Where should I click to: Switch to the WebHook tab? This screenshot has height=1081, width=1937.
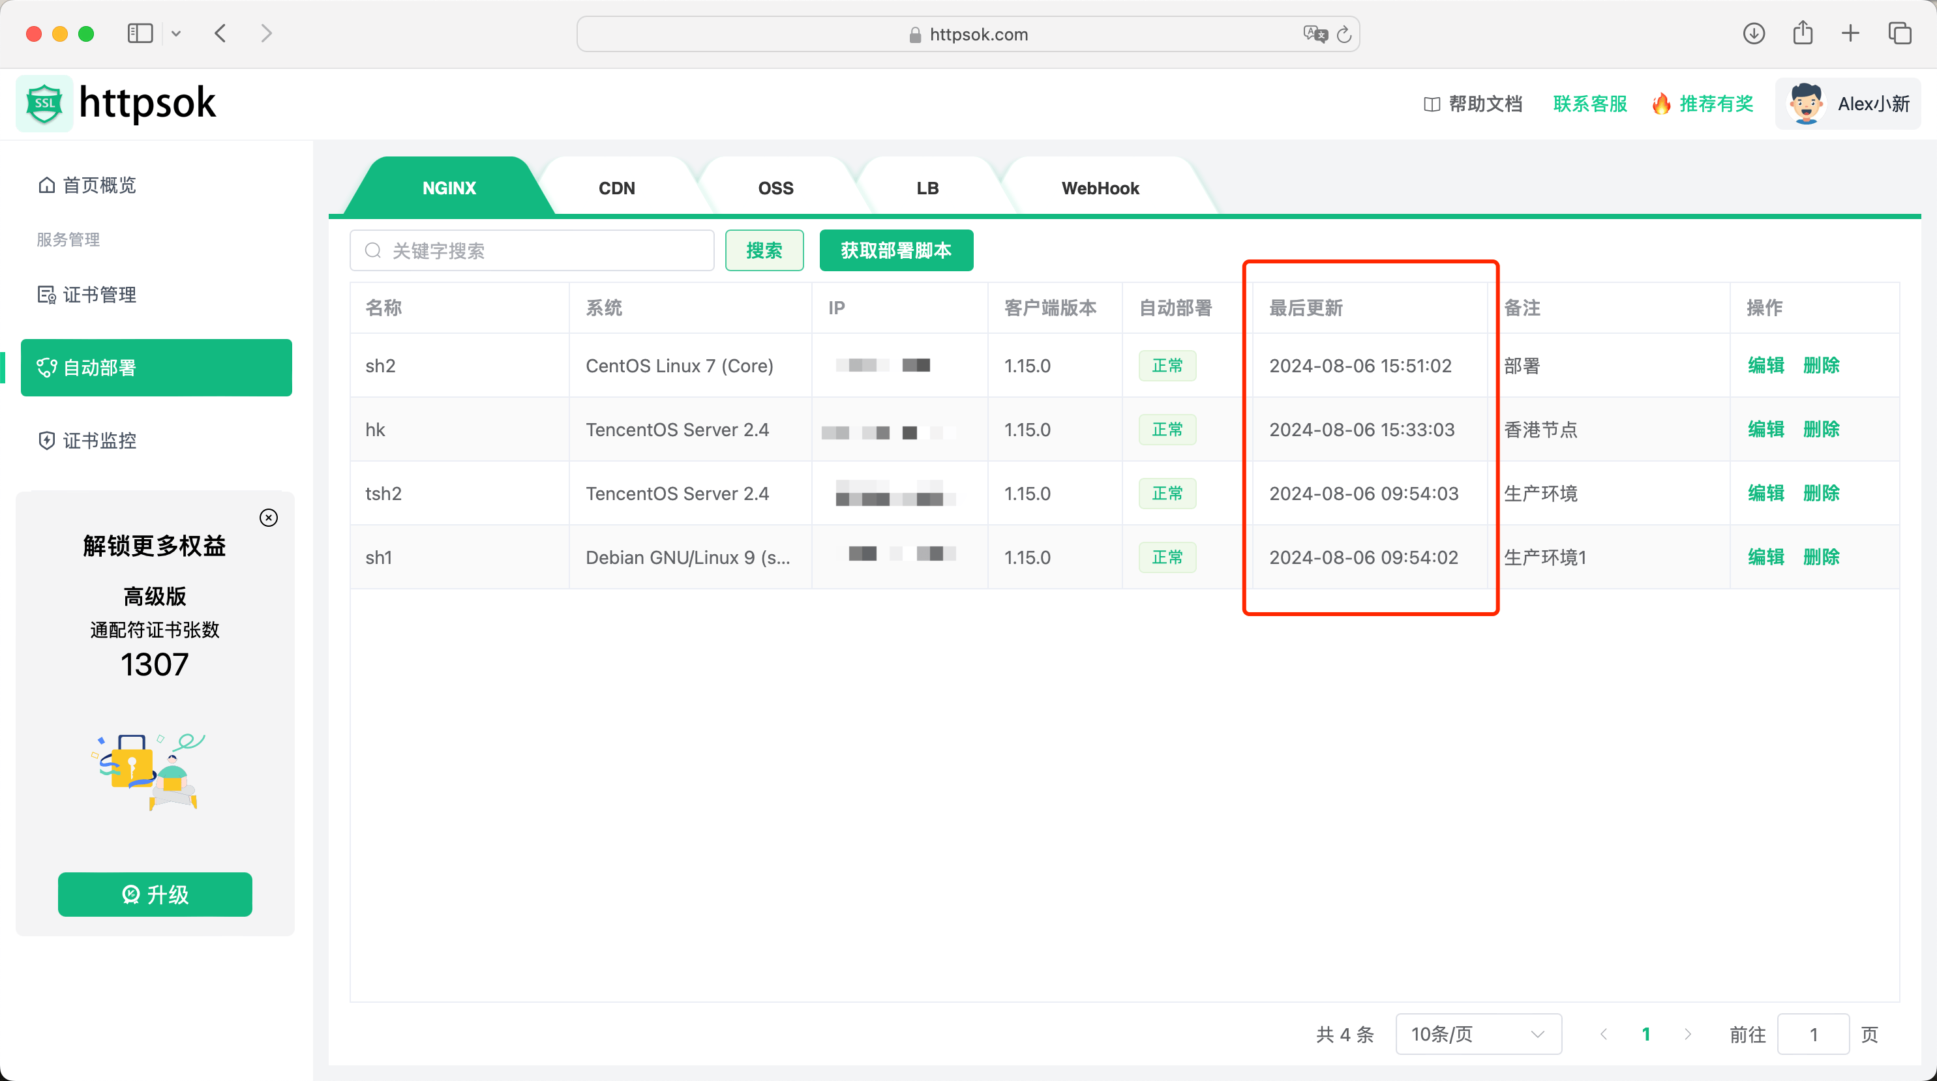(x=1100, y=187)
